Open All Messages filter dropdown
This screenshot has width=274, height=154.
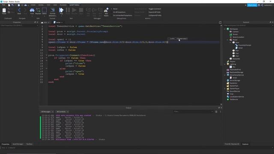47,112
